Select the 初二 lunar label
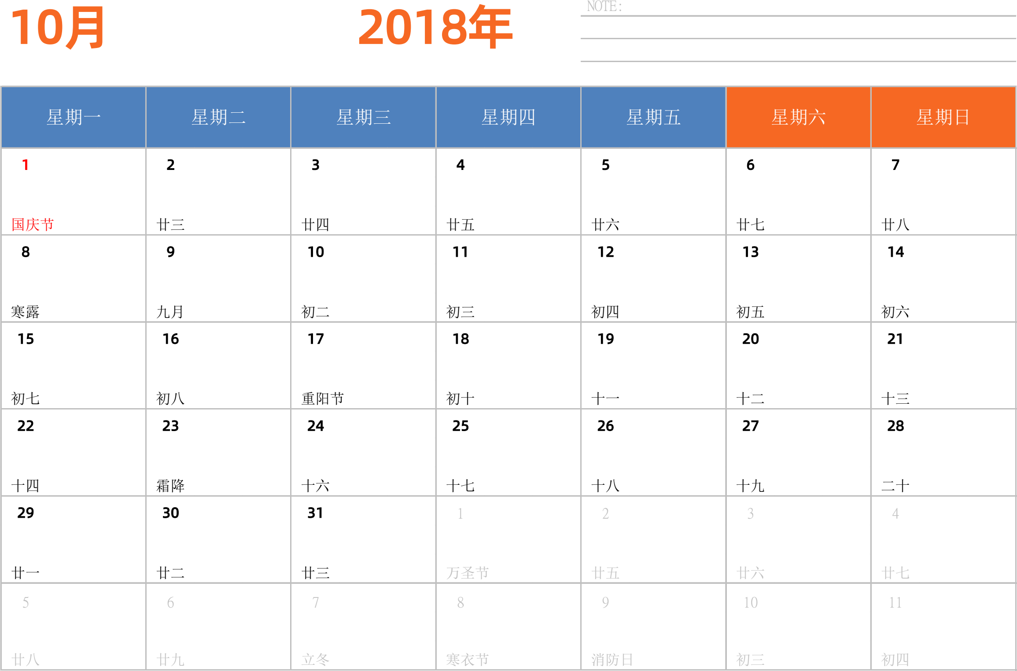The image size is (1017, 671). coord(315,312)
